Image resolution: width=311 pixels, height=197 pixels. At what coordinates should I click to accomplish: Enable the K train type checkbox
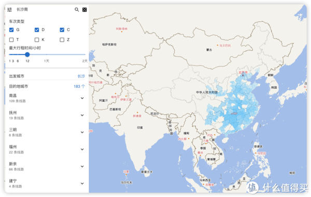point(37,40)
